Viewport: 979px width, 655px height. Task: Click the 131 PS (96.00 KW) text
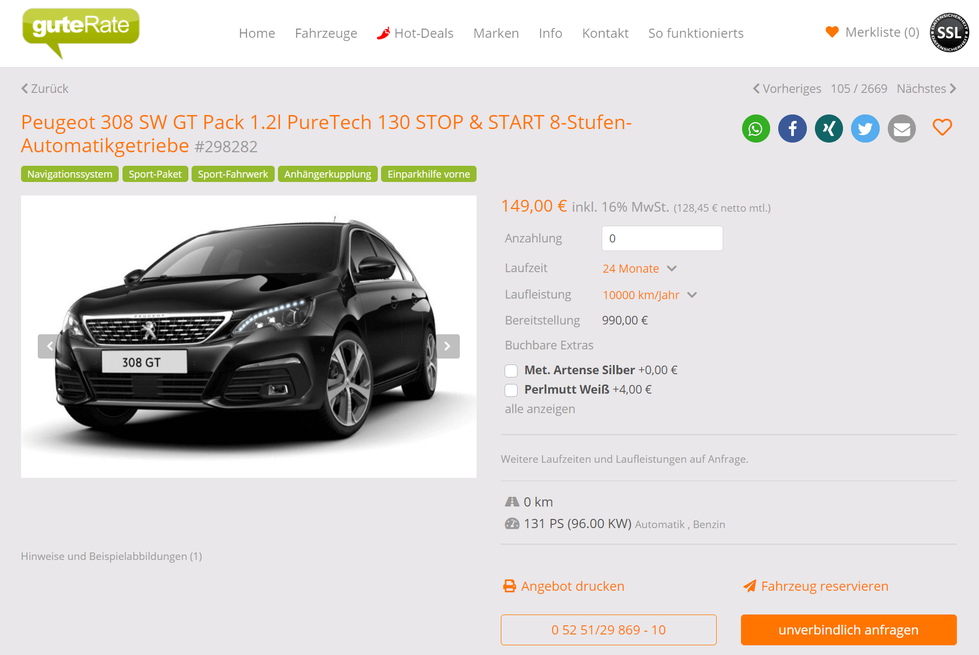click(x=577, y=524)
